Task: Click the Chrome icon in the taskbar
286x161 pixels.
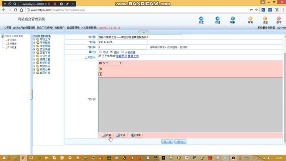Action: coord(23,158)
